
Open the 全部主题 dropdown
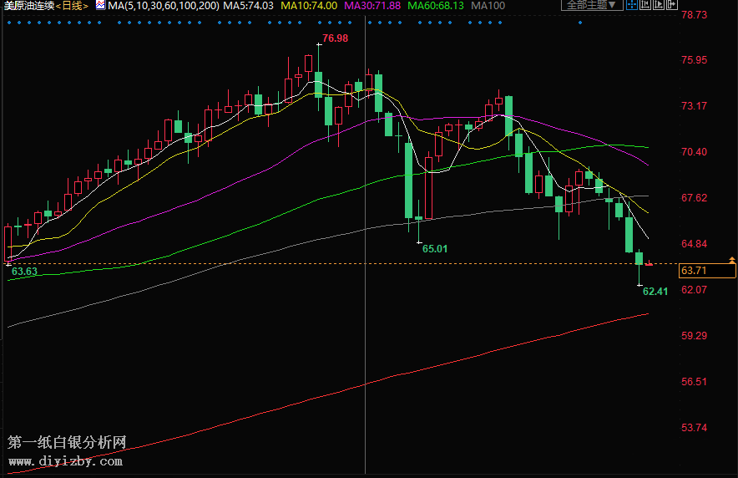[591, 4]
